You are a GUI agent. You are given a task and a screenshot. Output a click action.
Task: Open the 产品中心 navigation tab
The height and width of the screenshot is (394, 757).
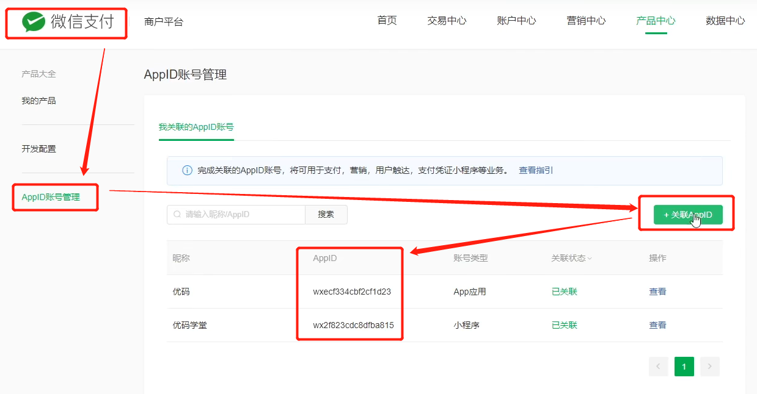pos(656,21)
